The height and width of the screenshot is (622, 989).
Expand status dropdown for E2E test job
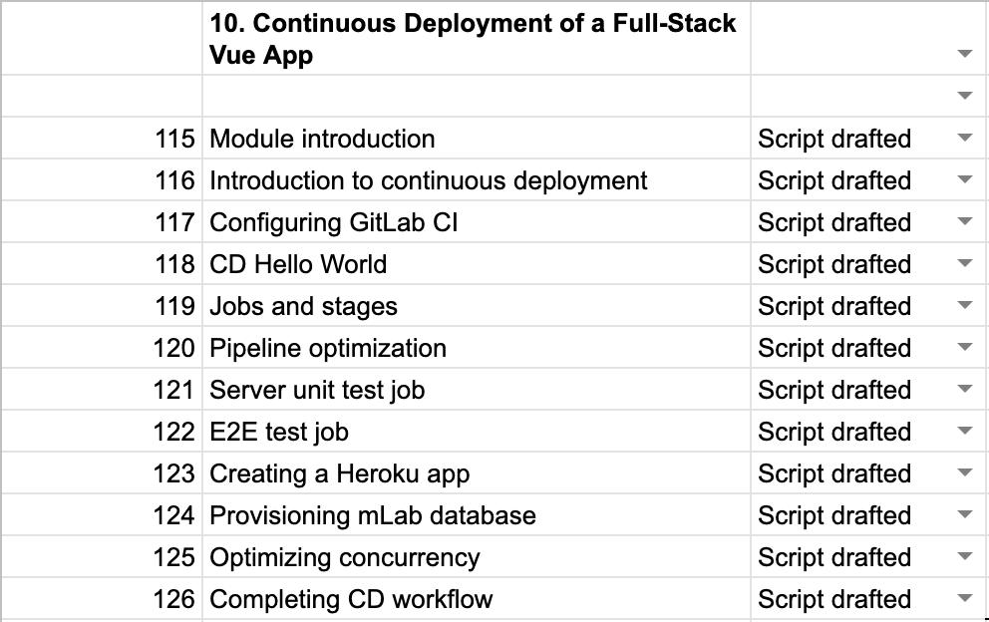pyautogui.click(x=964, y=432)
